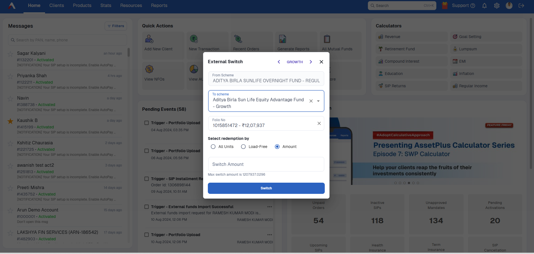Clear the Folio No field
The image size is (534, 254).
pyautogui.click(x=319, y=123)
